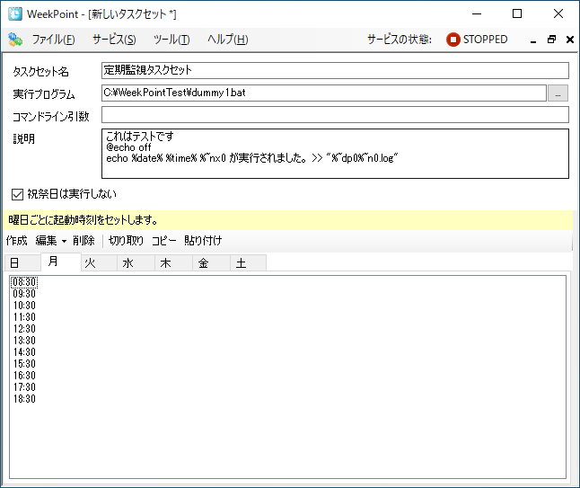Browse for program with the ... button

[x=558, y=93]
